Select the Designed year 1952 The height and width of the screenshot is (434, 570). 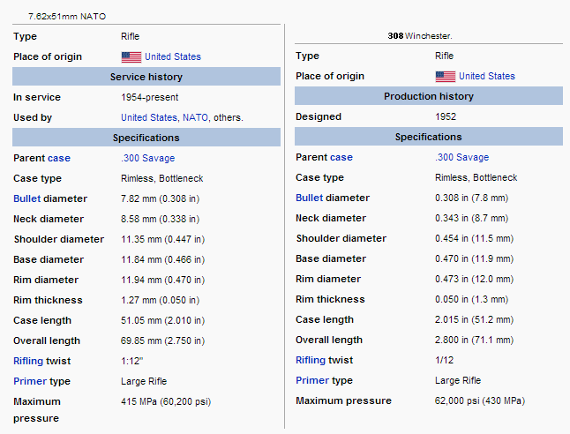446,116
